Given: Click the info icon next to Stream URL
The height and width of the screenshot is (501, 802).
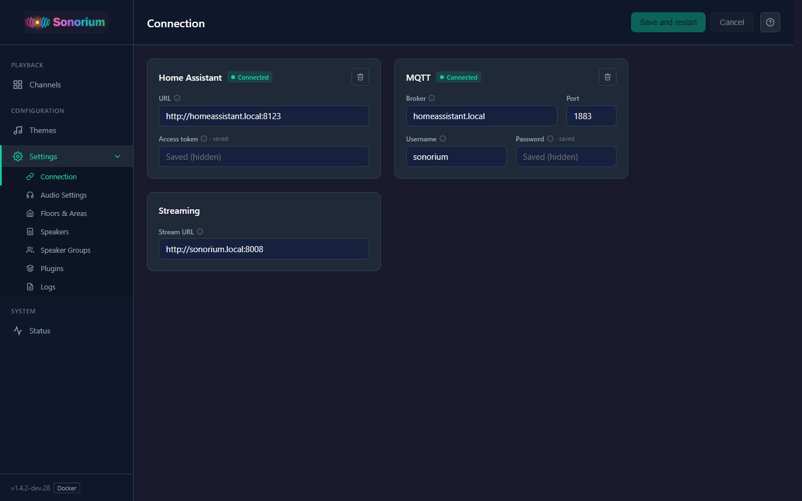Looking at the screenshot, I should 200,232.
